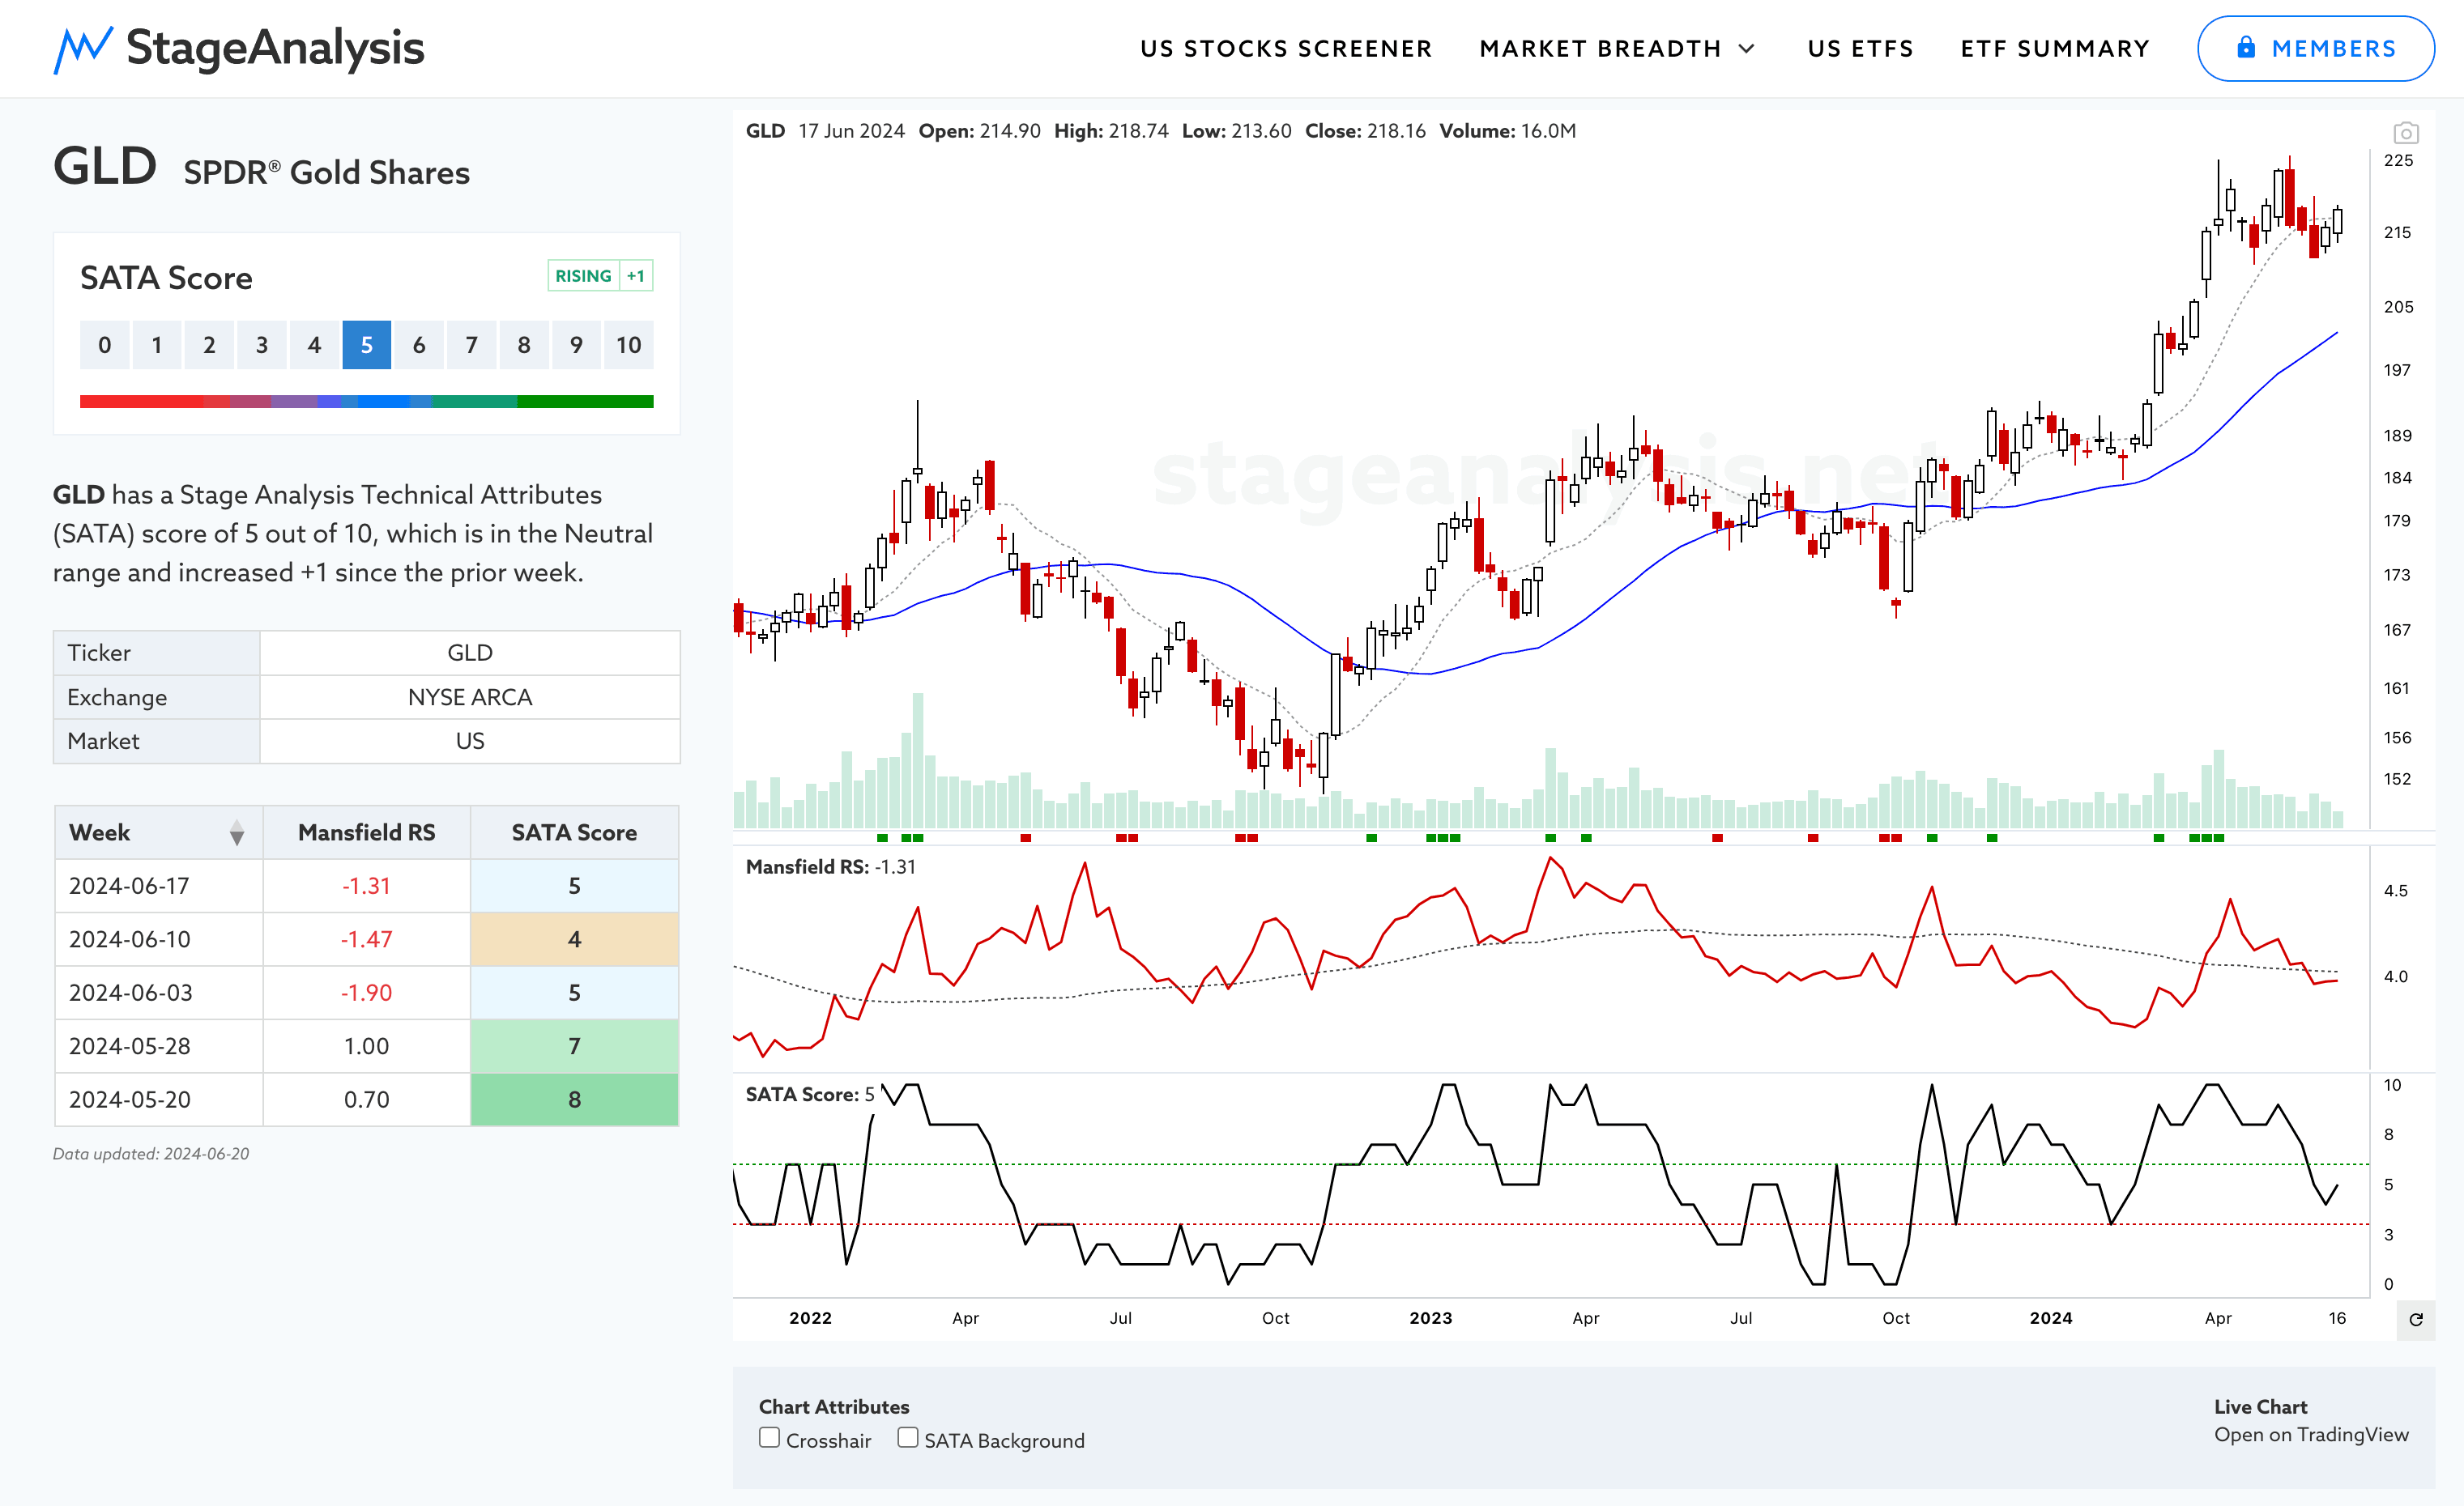Click the Data updated 2024-06-20 note

[151, 1153]
